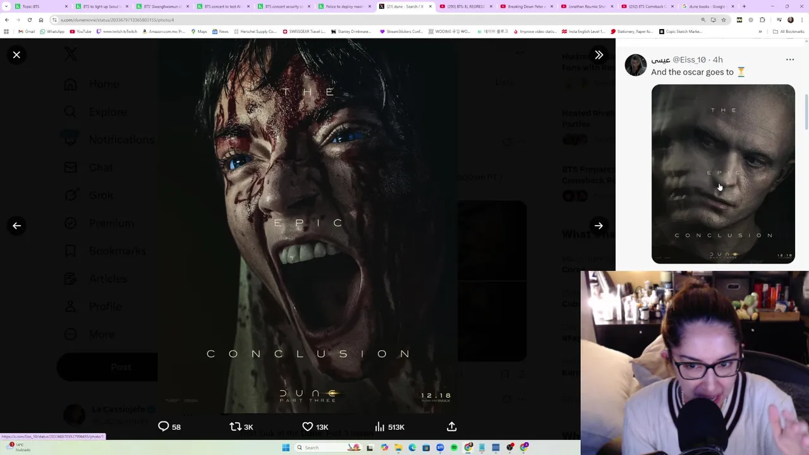Open the Copic Sketch Marker bookmark
The height and width of the screenshot is (455, 809).
click(680, 32)
